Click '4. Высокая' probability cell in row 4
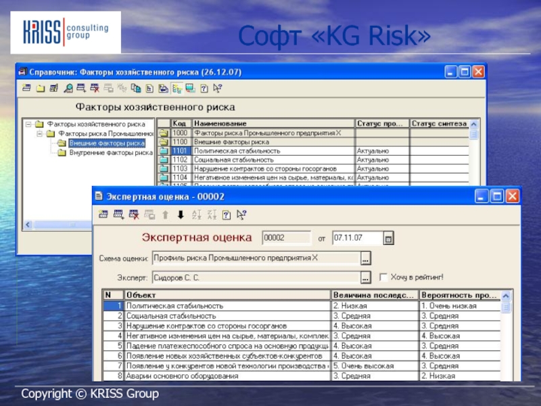The image size is (541, 406). (x=460, y=336)
